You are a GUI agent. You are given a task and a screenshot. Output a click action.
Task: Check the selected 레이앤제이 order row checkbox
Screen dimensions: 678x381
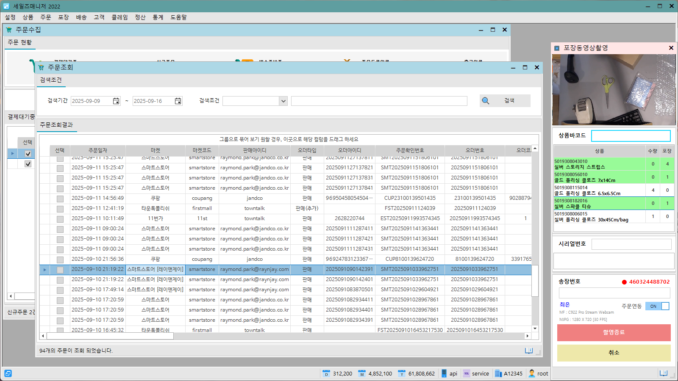60,270
